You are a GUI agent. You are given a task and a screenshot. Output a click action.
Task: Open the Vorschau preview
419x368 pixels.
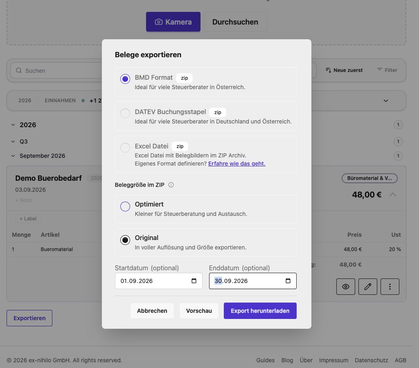click(199, 311)
